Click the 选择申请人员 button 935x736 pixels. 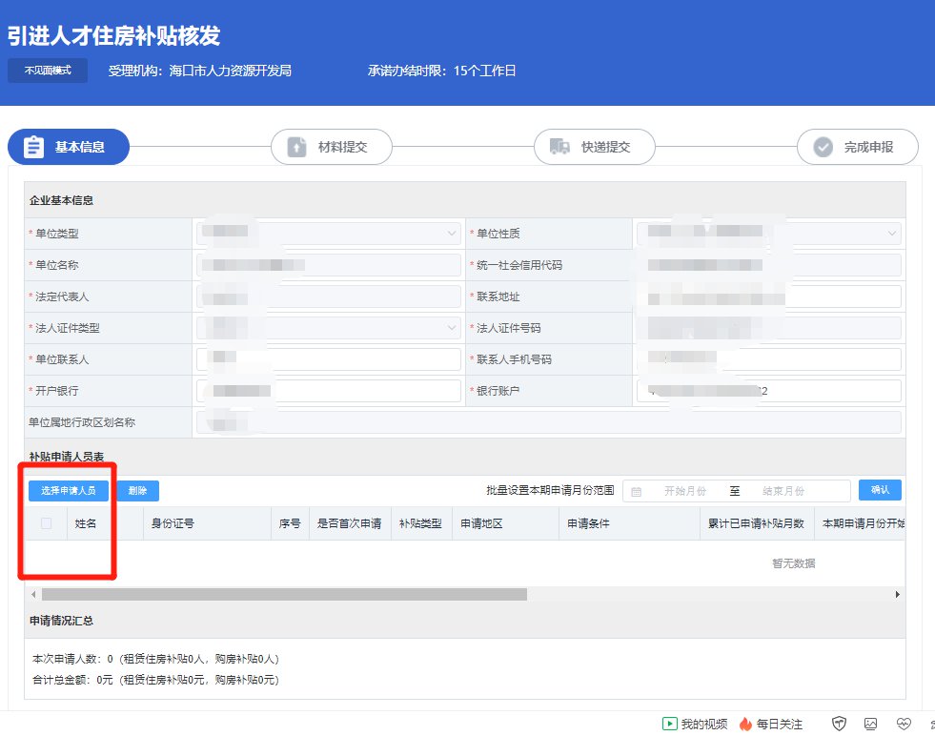click(x=69, y=491)
